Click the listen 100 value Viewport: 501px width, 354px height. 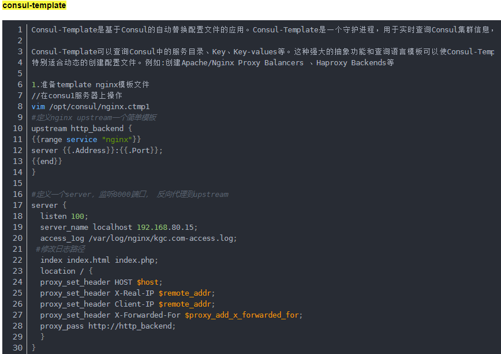[77, 217]
